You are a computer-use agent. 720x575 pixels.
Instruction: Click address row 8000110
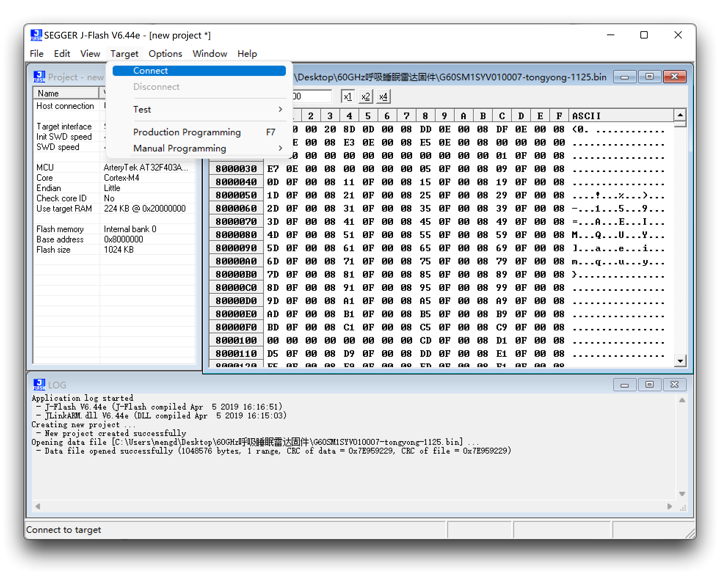[x=236, y=354]
